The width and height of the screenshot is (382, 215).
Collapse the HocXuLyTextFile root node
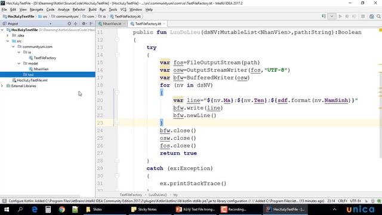click(2, 30)
